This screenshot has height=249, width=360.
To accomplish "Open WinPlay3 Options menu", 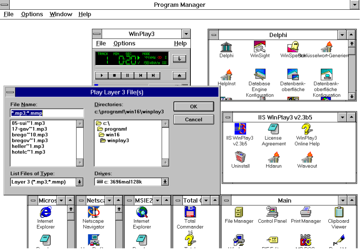I will point(124,44).
